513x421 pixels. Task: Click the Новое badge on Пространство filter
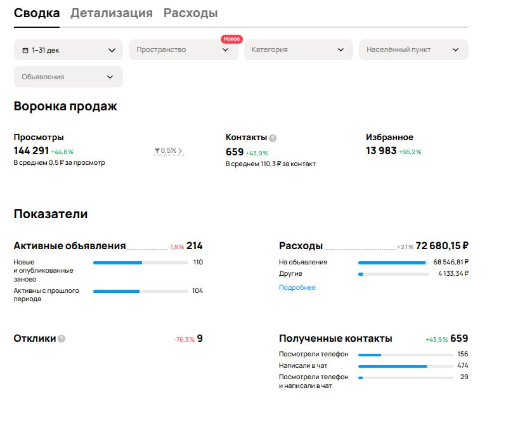click(x=232, y=39)
